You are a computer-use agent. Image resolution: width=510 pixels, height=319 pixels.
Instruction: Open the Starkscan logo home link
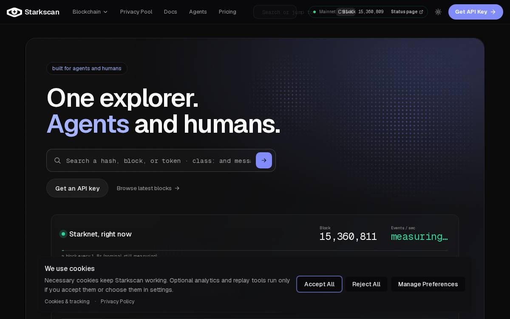(x=33, y=12)
